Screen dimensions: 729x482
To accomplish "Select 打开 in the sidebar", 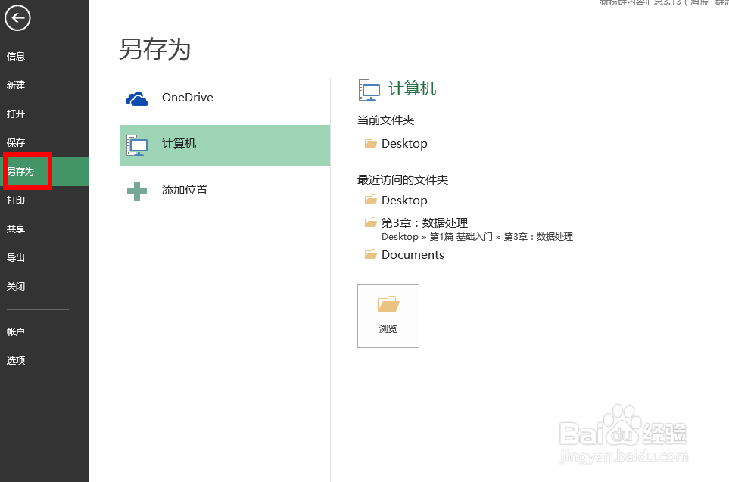I will tap(16, 114).
